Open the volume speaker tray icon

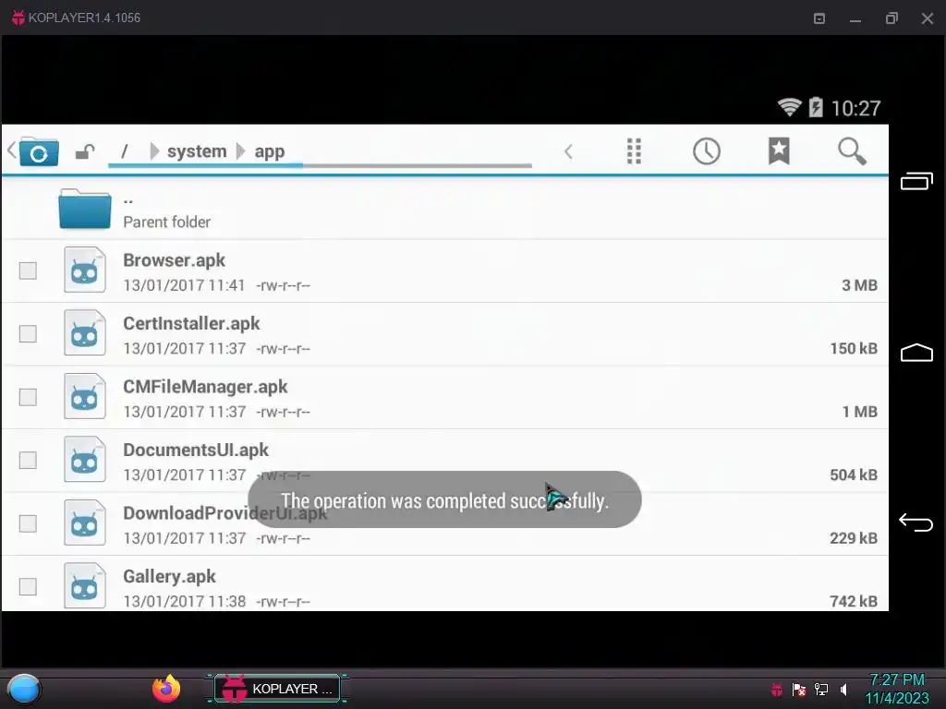(x=843, y=689)
